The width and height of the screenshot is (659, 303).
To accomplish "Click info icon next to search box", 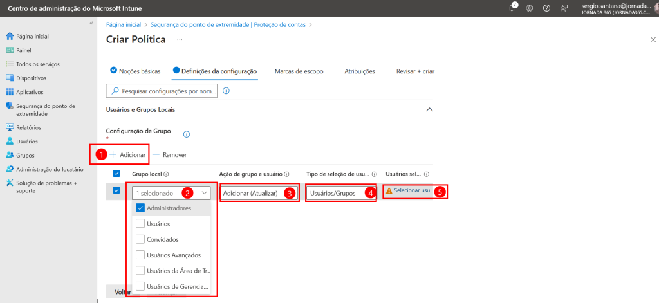I will coord(226,91).
